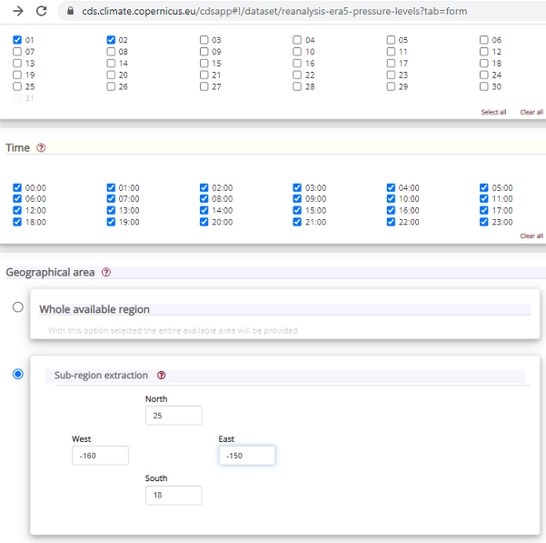Check day 09 checkbox
546x543 pixels.
[204, 52]
